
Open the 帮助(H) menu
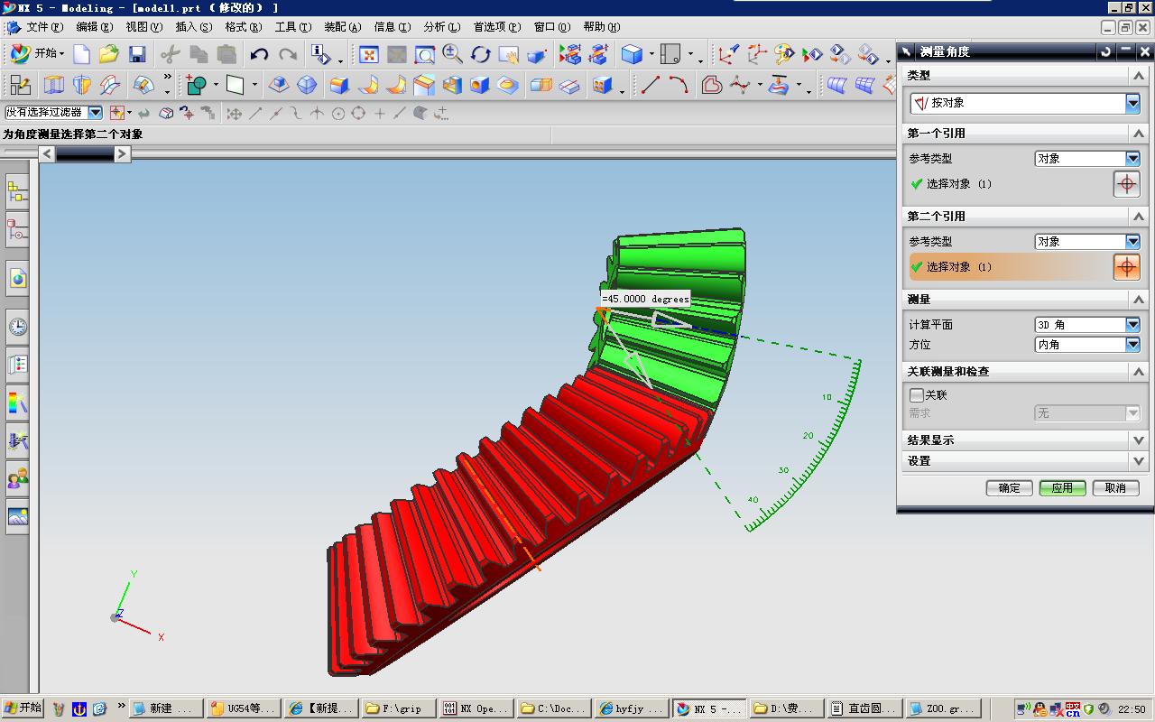tap(602, 27)
